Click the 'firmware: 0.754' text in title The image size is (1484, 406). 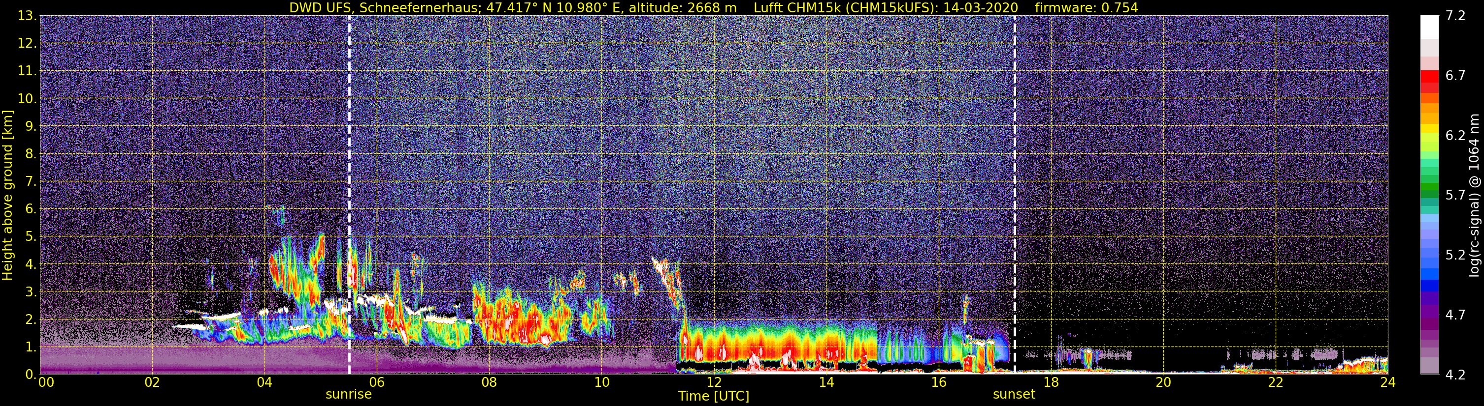pos(1086,7)
